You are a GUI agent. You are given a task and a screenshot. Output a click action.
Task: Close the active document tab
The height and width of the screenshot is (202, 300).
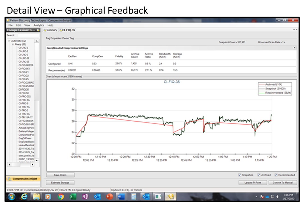pos(297,30)
